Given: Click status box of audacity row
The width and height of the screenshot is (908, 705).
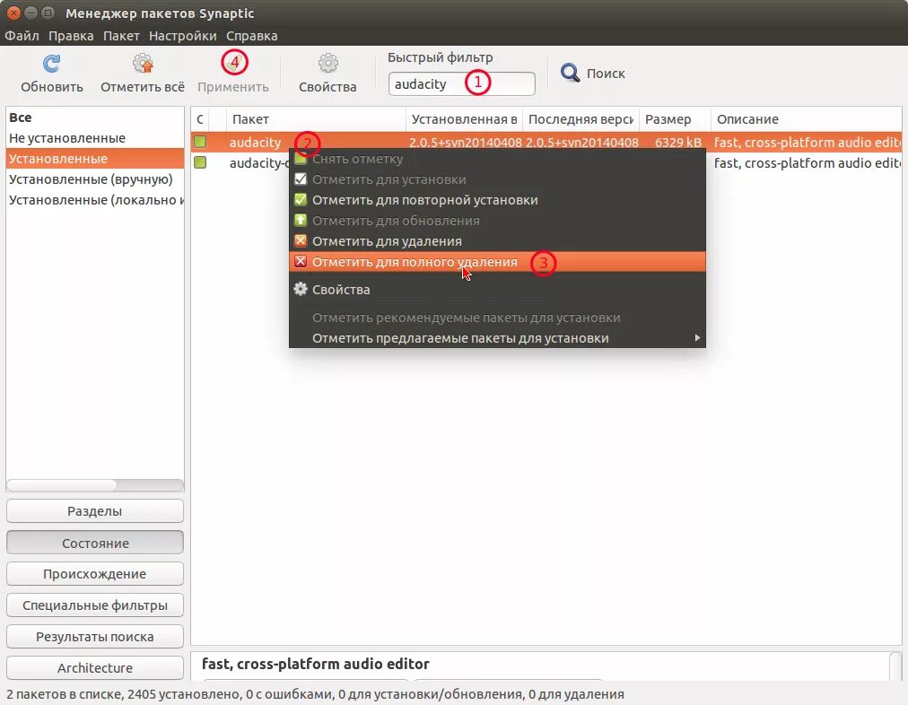Looking at the screenshot, I should [x=200, y=142].
